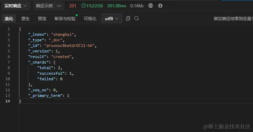Click the "_primary_term" key on line 13
This screenshot has width=253, height=132.
pos(45,96)
